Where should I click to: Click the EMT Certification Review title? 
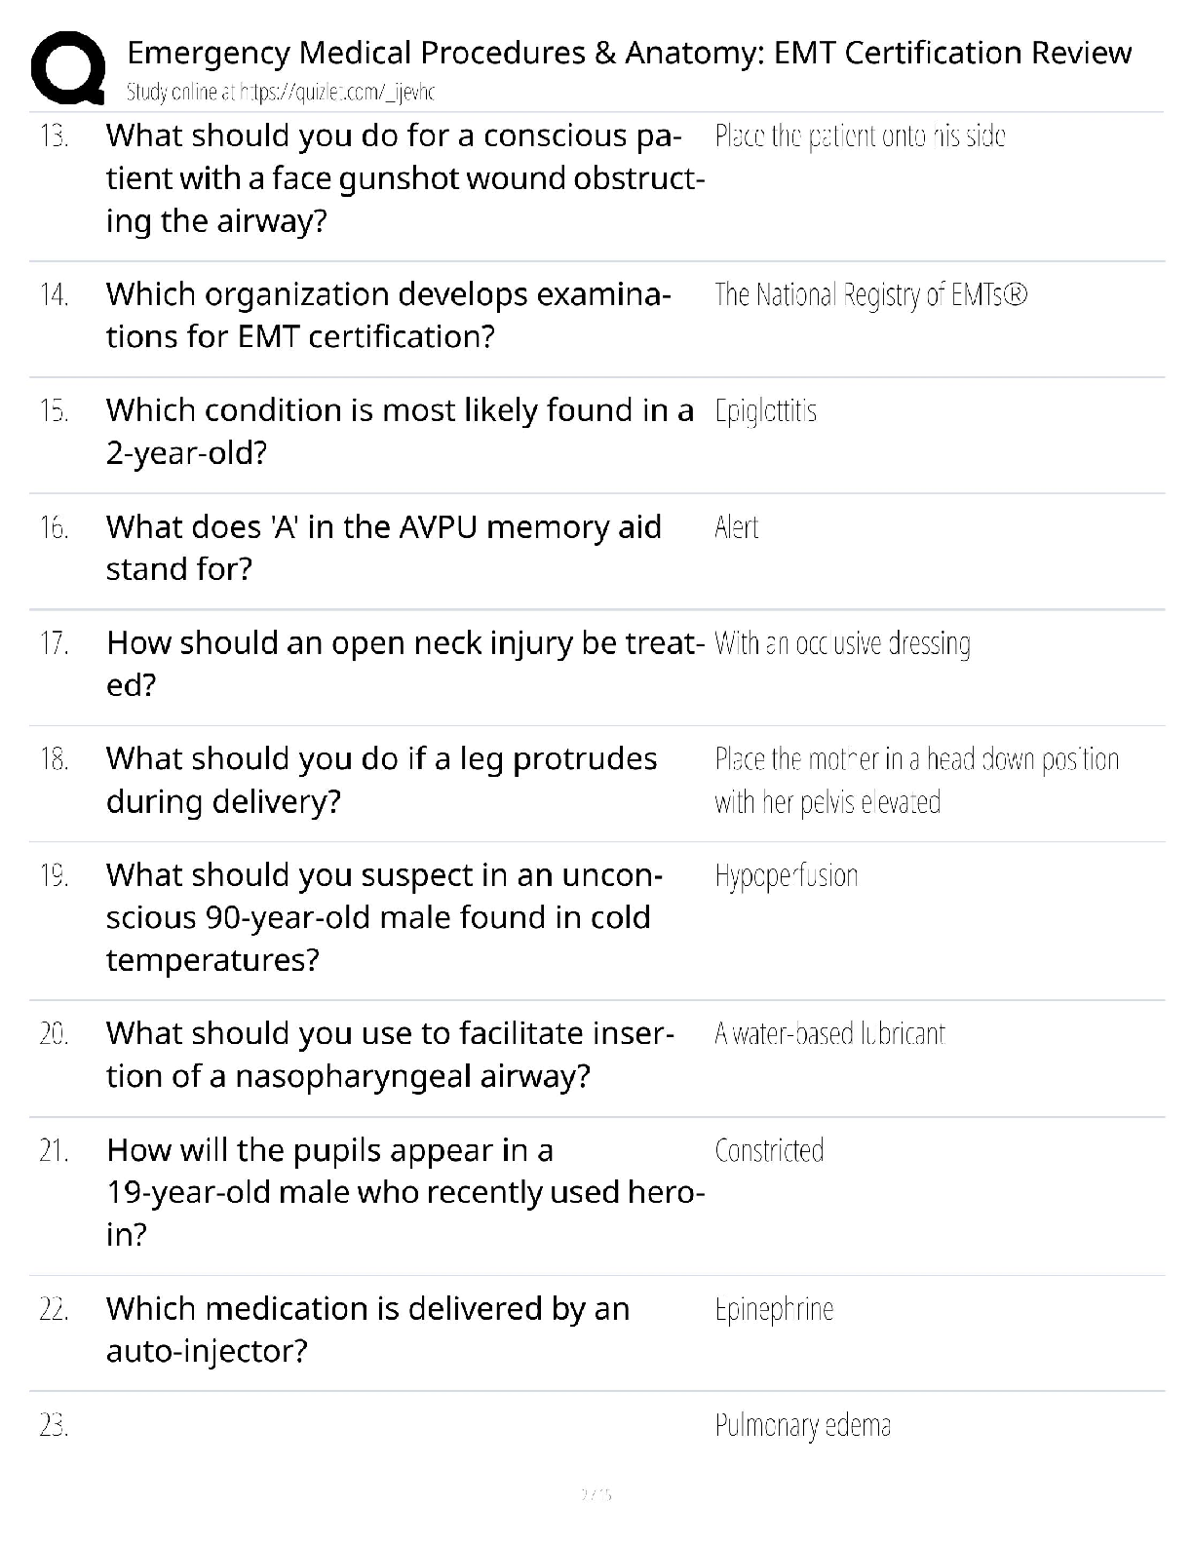pos(629,53)
